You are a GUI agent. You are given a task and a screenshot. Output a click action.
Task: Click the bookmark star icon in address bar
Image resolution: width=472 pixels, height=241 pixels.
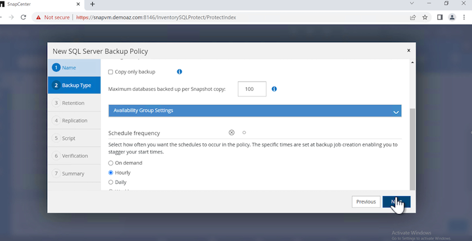point(425,17)
